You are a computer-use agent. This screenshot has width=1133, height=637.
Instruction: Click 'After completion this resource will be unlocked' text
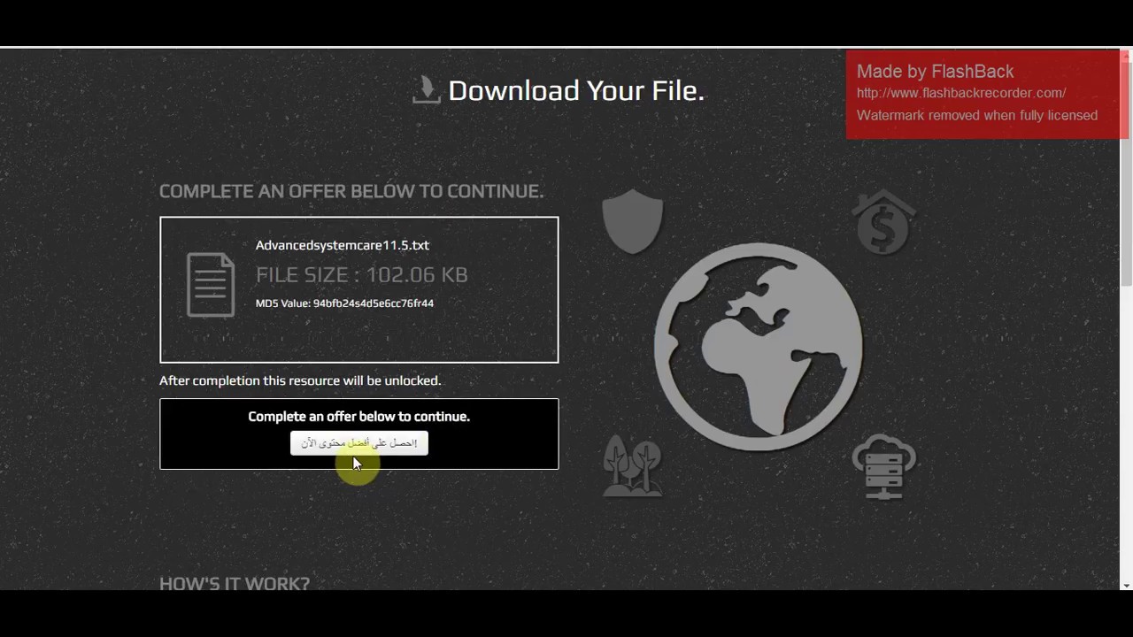coord(300,380)
